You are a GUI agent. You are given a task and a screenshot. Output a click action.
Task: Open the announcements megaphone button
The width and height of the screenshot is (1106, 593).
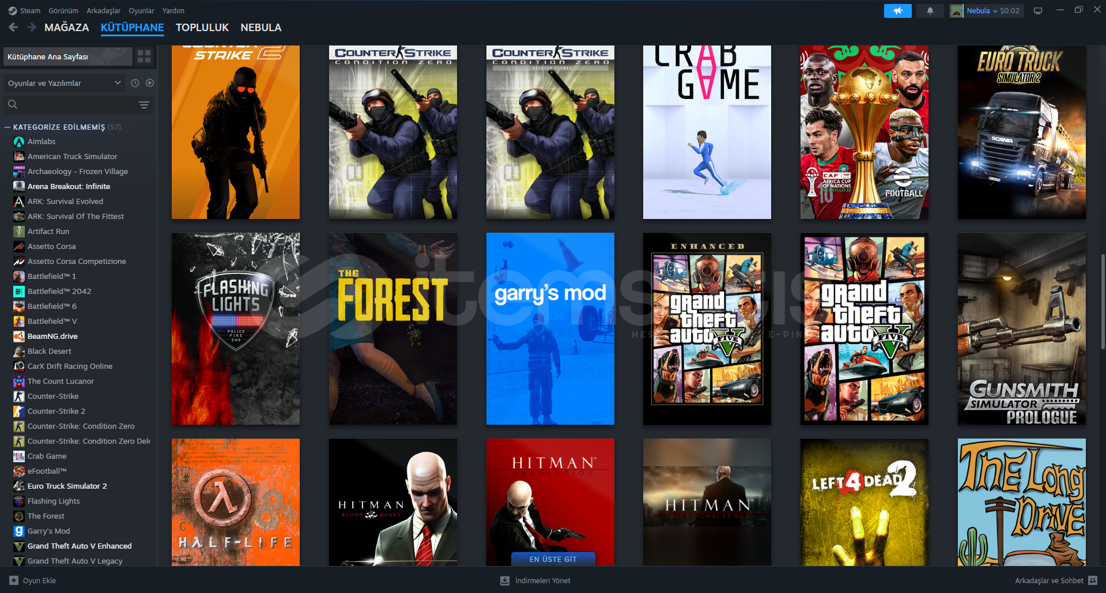pyautogui.click(x=897, y=11)
